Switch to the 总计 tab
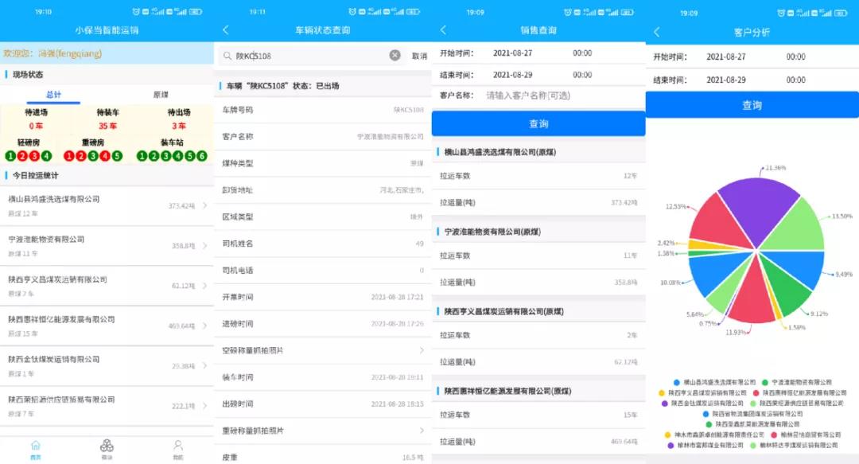859x464 pixels. pyautogui.click(x=53, y=95)
